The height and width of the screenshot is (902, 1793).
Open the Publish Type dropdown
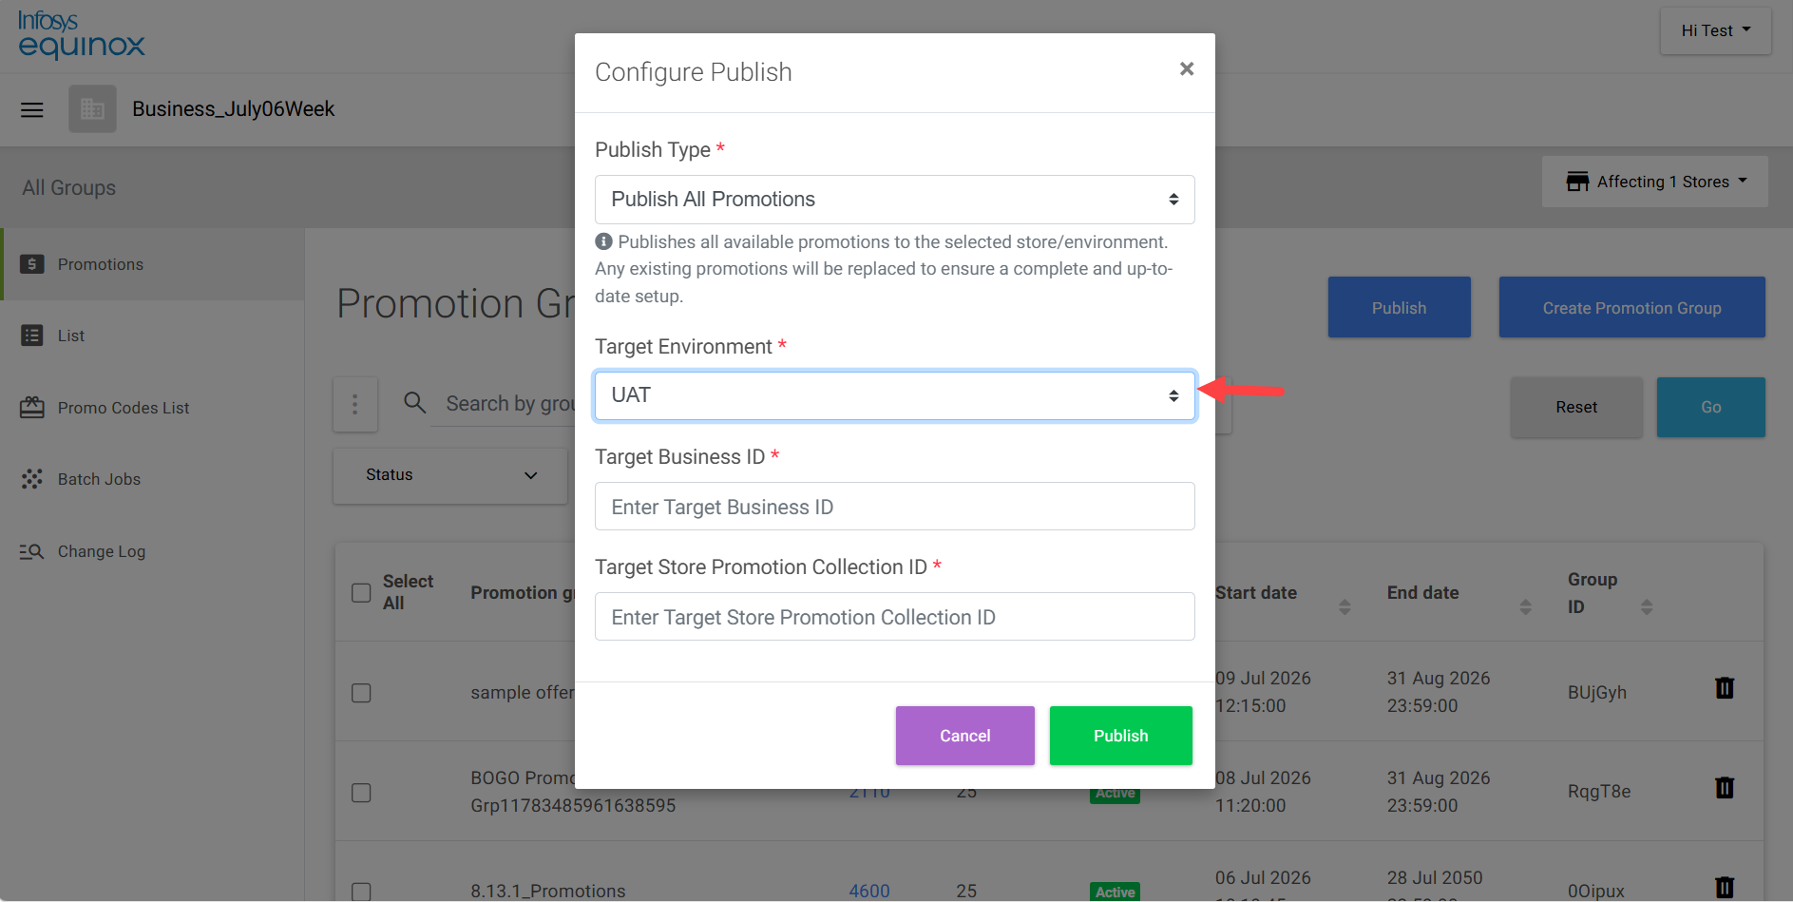tap(894, 200)
